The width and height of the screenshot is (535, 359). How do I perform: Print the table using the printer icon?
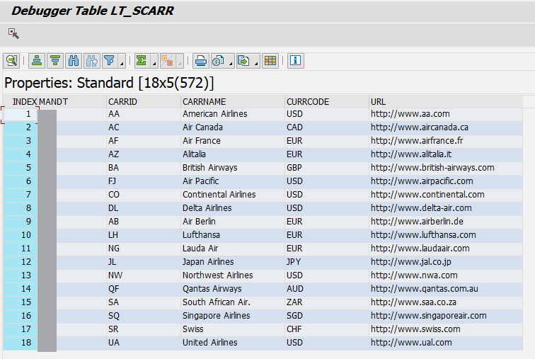coord(201,61)
